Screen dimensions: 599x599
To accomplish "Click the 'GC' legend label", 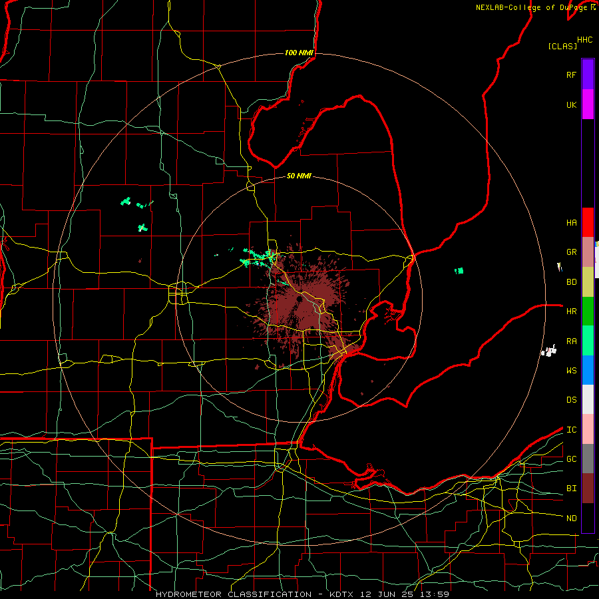I will click(571, 459).
